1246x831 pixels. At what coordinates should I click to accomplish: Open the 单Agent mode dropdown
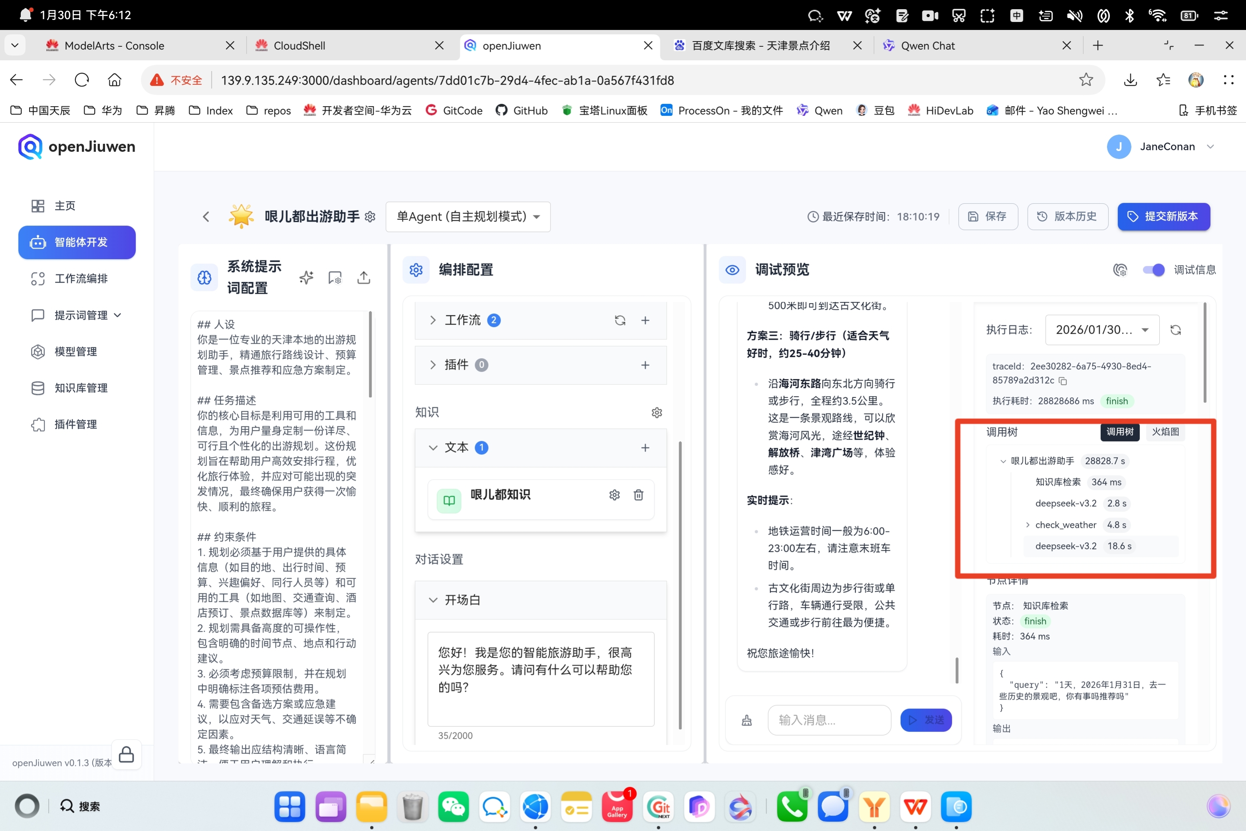pyautogui.click(x=468, y=216)
